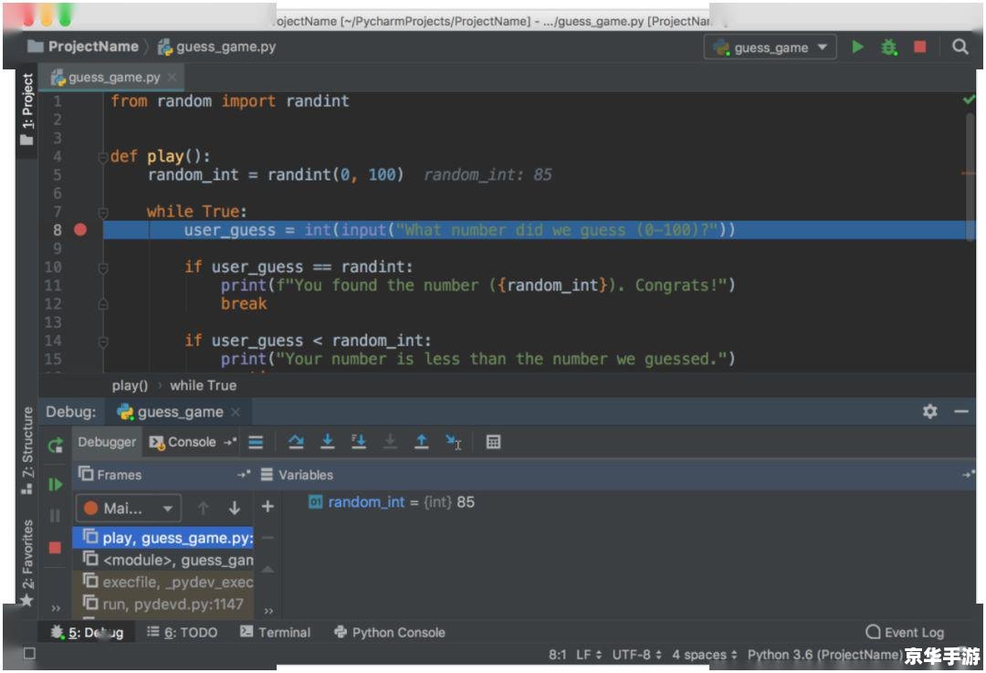
Task: Open debug panel settings gear
Action: (x=930, y=411)
